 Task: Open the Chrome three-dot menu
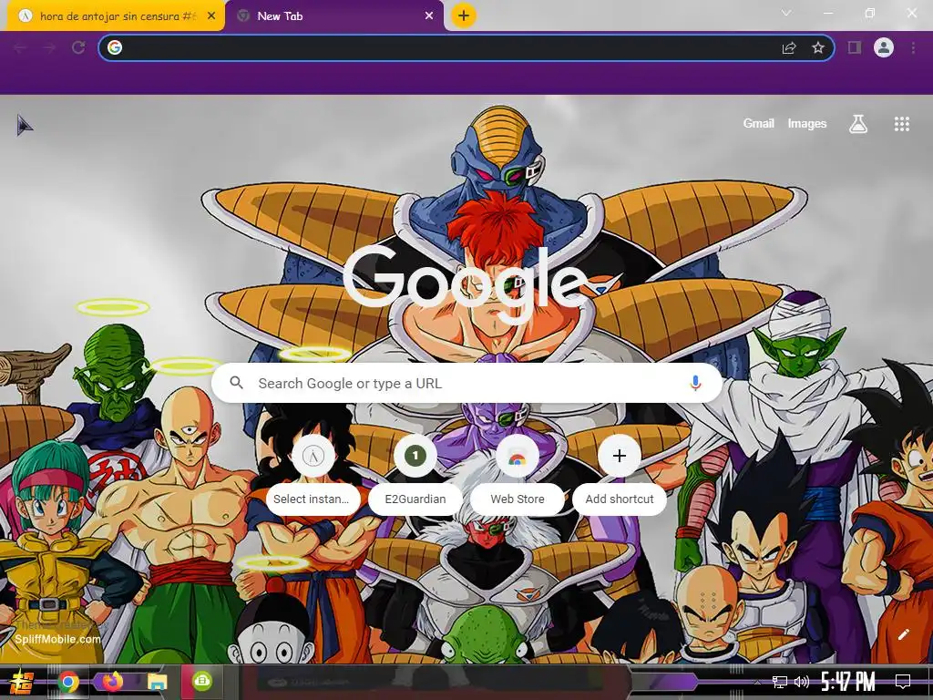point(913,47)
